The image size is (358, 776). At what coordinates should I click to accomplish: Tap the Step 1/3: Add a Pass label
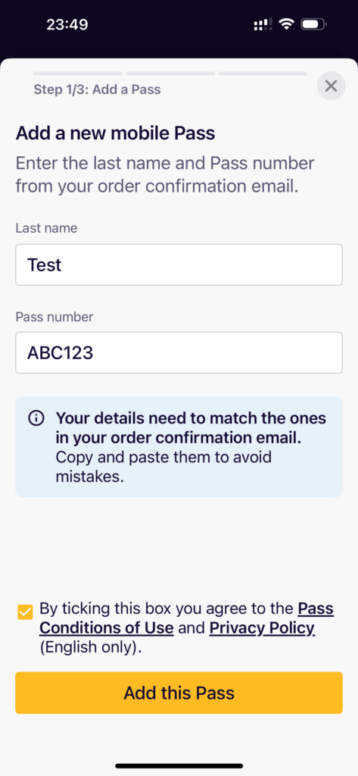point(97,89)
